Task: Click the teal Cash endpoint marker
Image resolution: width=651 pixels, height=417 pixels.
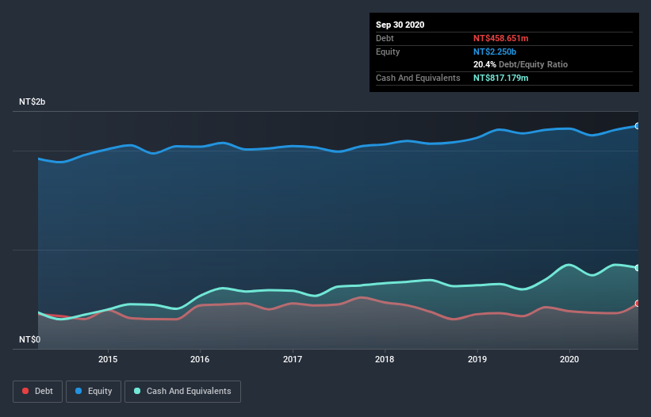Action: point(638,268)
